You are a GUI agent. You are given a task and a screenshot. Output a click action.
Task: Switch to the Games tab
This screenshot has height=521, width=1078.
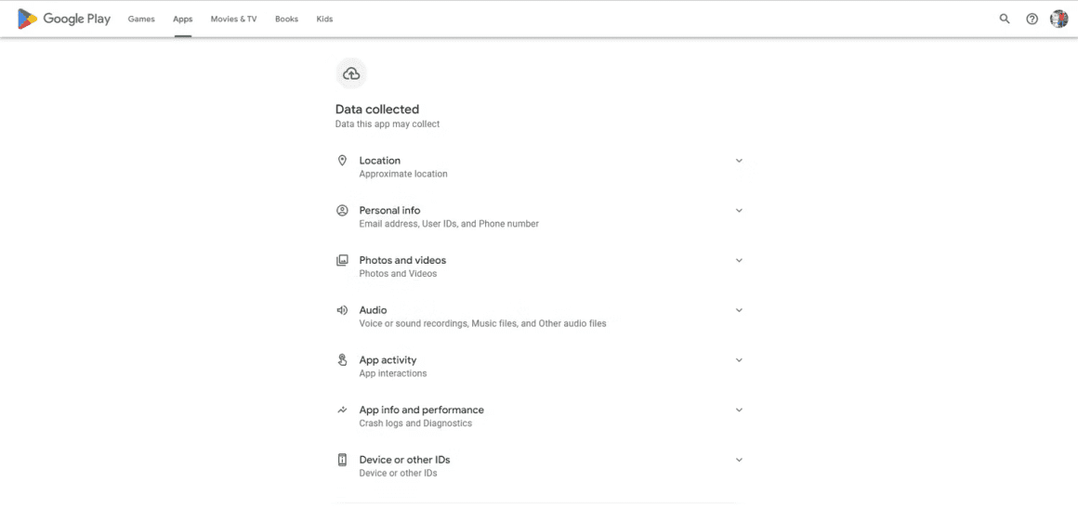click(141, 20)
